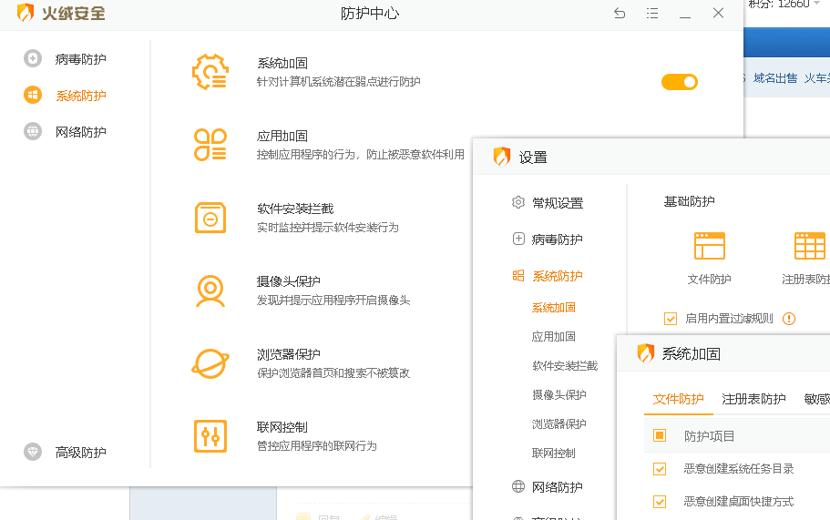
Task: Click the 文件防护 icon in 基础防护
Action: tap(709, 247)
